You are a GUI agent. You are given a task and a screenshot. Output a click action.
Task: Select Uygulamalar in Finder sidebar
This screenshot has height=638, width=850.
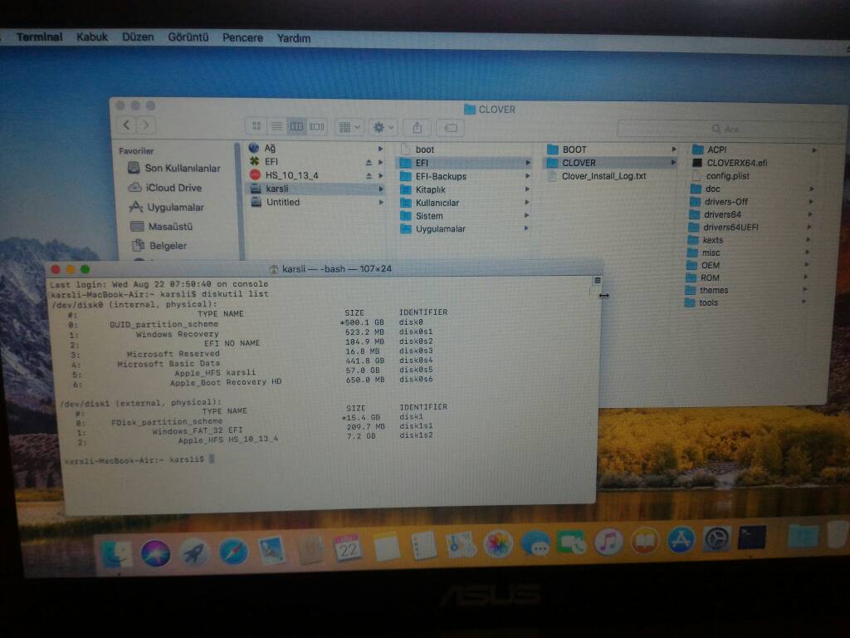[175, 208]
